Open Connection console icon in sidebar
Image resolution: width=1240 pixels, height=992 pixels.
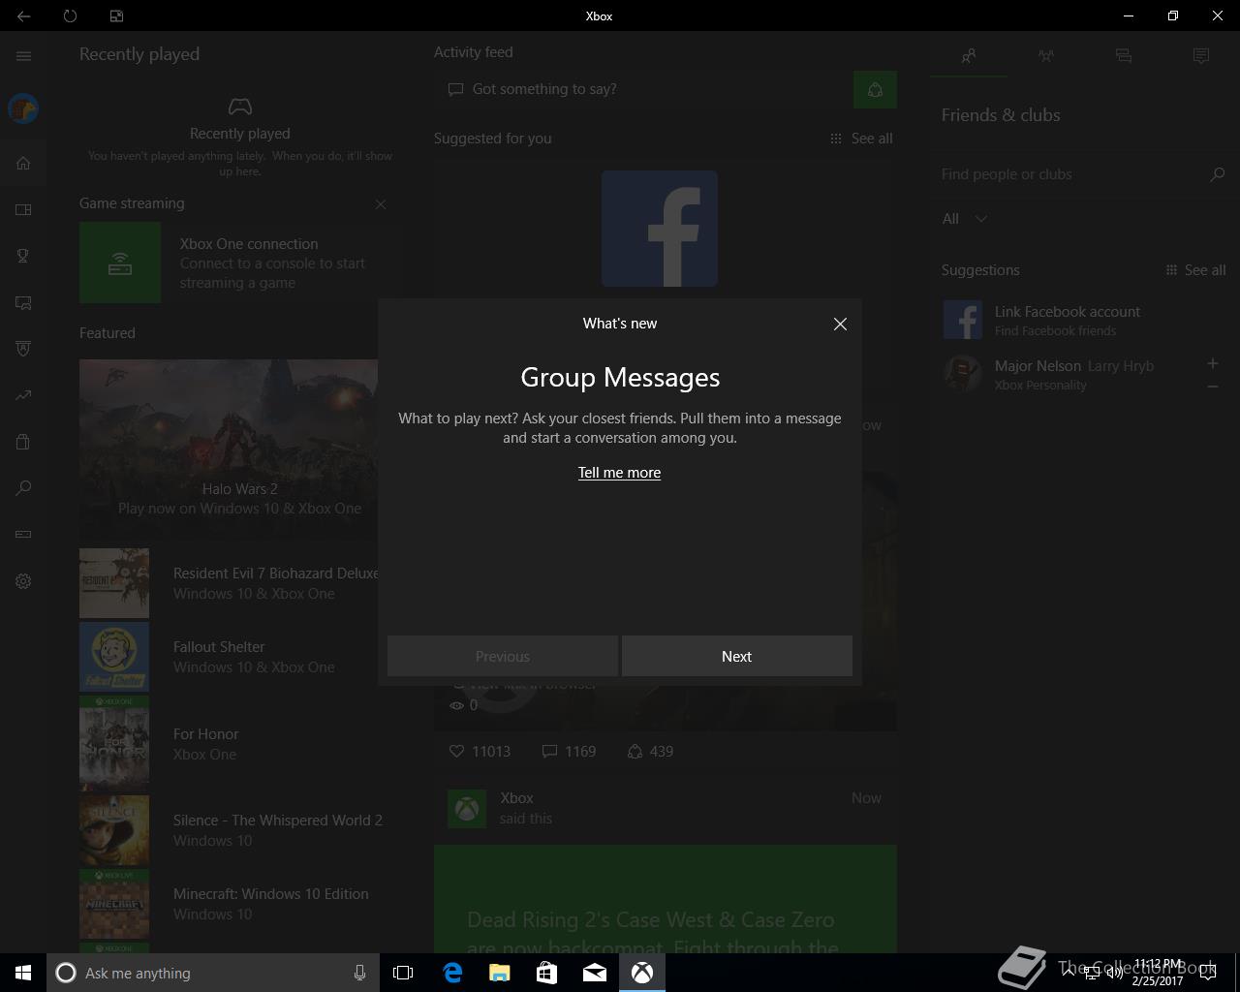point(23,535)
